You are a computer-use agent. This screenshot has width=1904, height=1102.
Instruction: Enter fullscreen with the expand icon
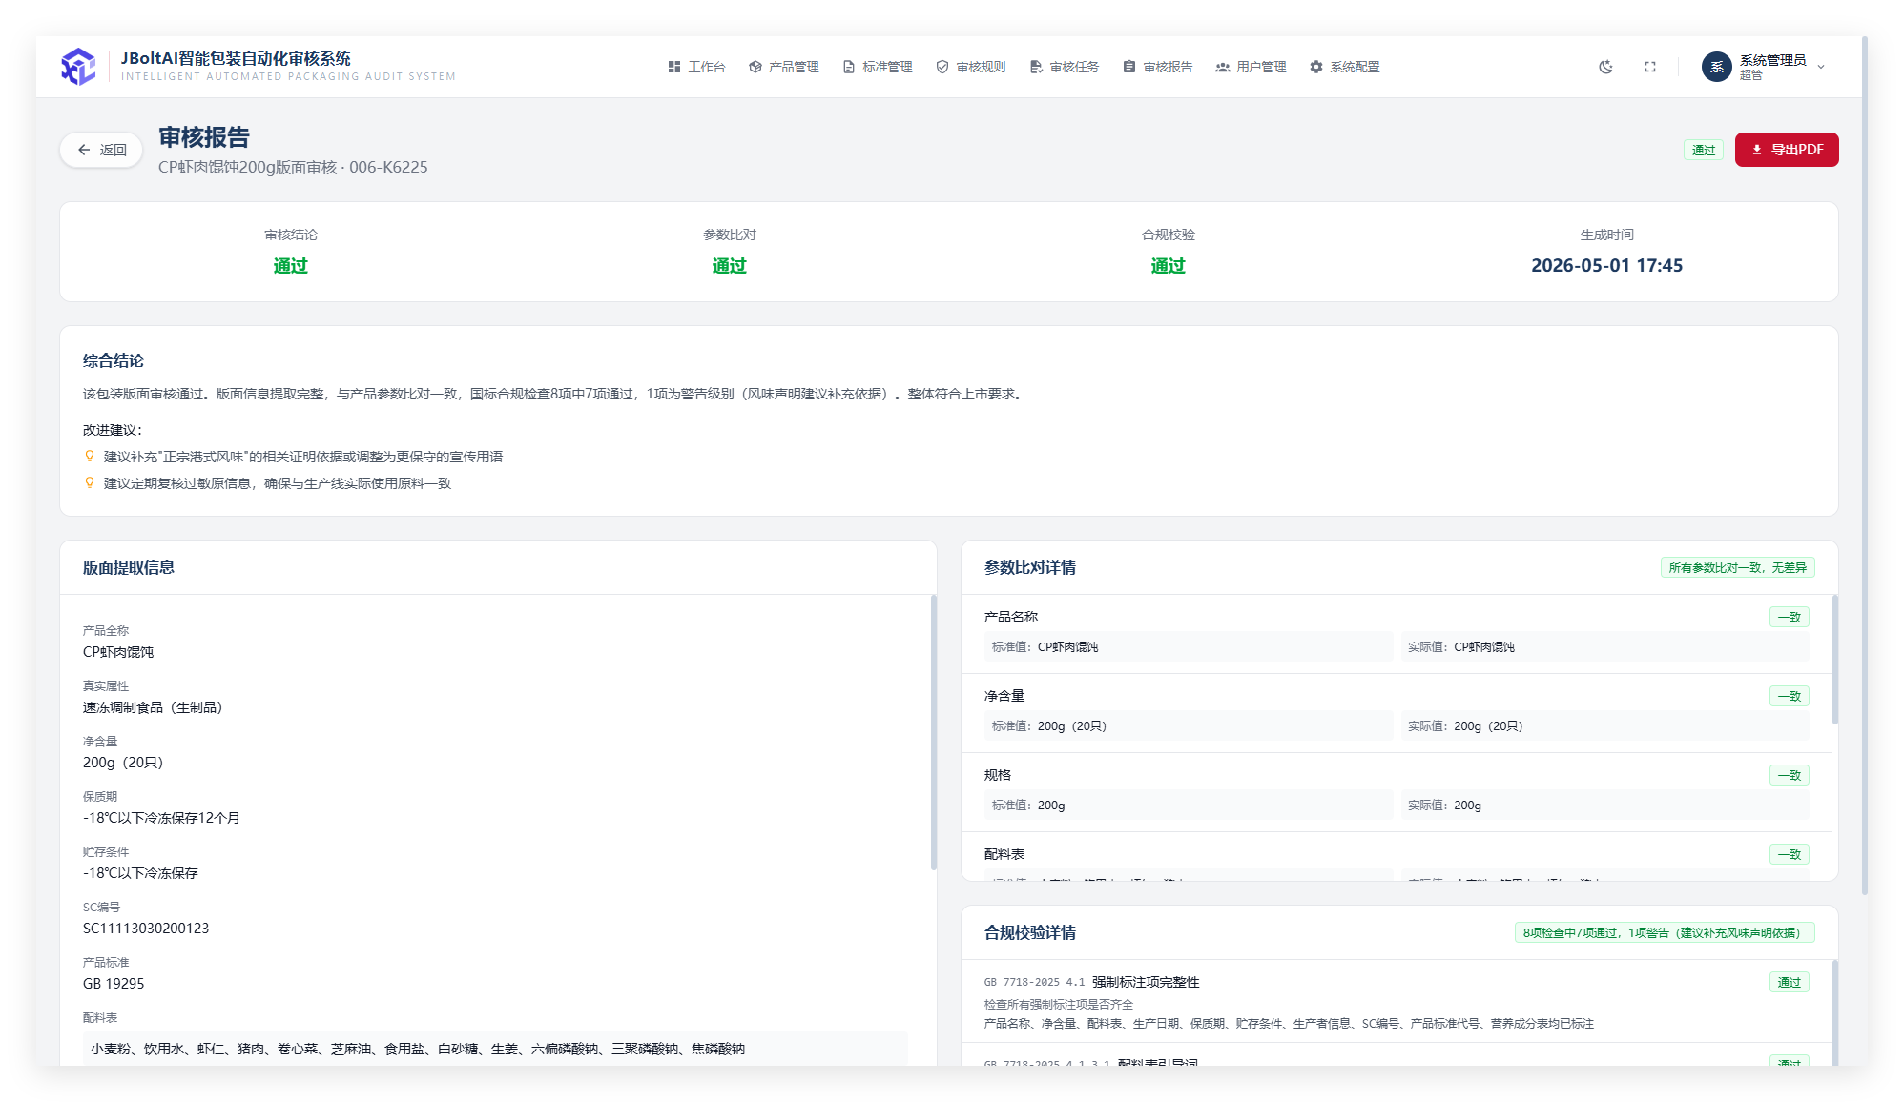pyautogui.click(x=1650, y=67)
